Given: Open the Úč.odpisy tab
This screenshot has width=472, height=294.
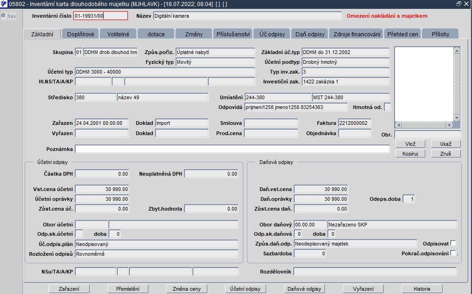Looking at the screenshot, I should (x=272, y=34).
